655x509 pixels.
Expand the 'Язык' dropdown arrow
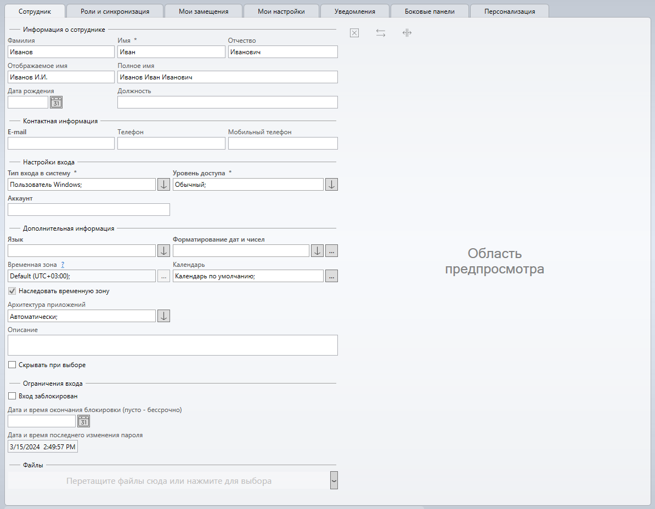click(x=163, y=250)
